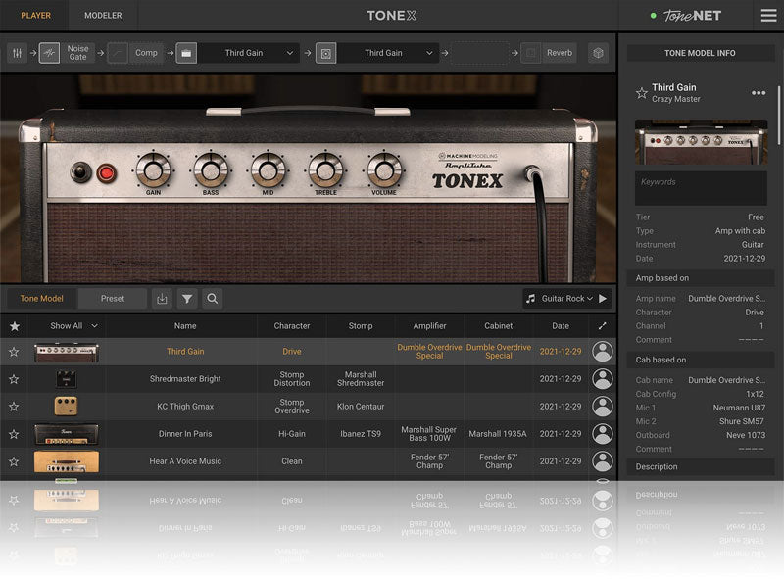The image size is (784, 579).
Task: Favorite the Hear A Voice Music star
Action: 14,461
